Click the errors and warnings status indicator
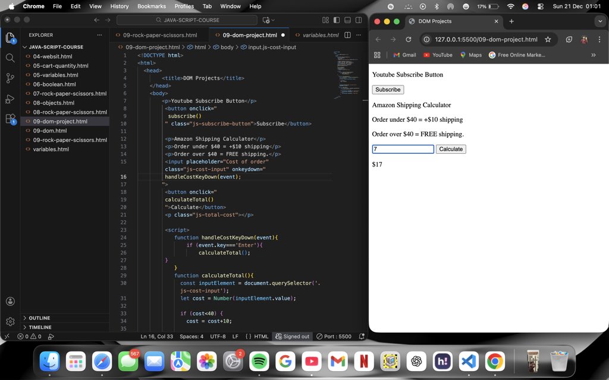609x380 pixels. point(29,337)
